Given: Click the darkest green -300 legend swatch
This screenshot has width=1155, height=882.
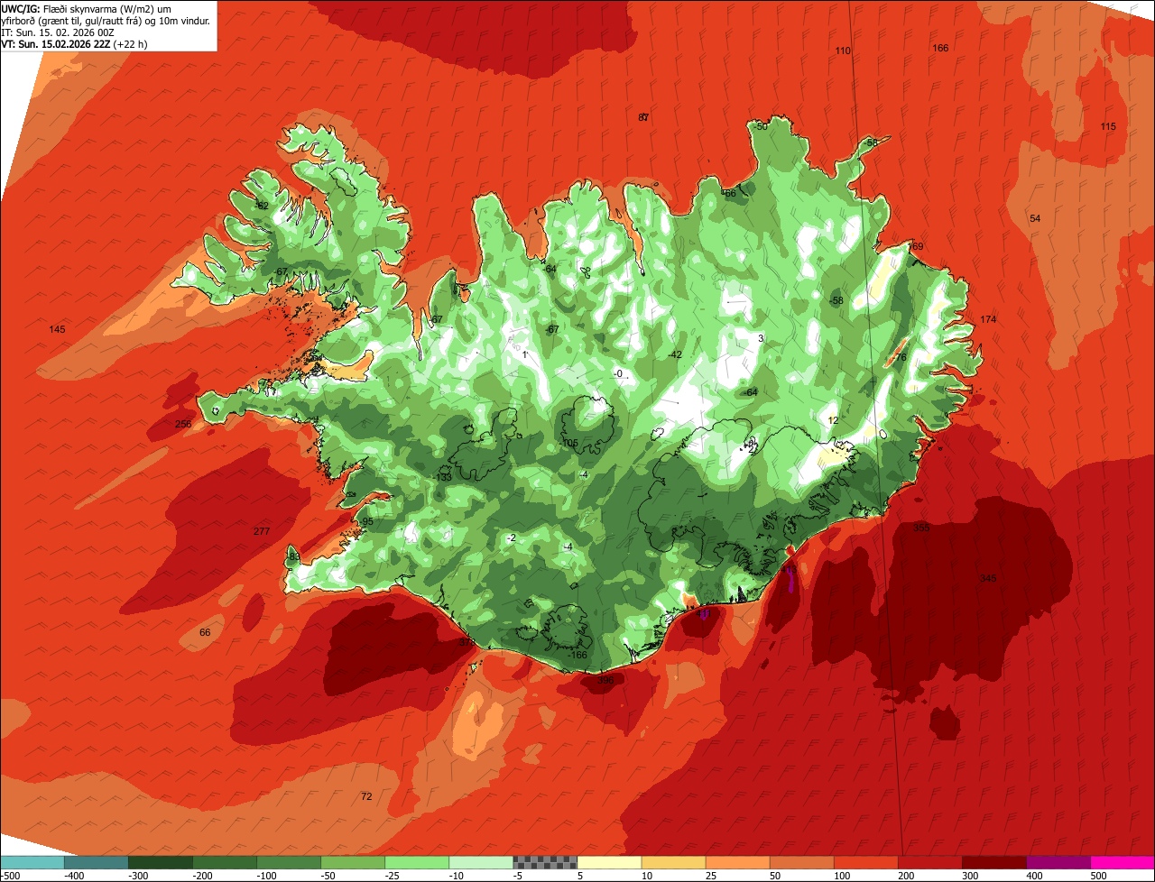Looking at the screenshot, I should pyautogui.click(x=161, y=862).
